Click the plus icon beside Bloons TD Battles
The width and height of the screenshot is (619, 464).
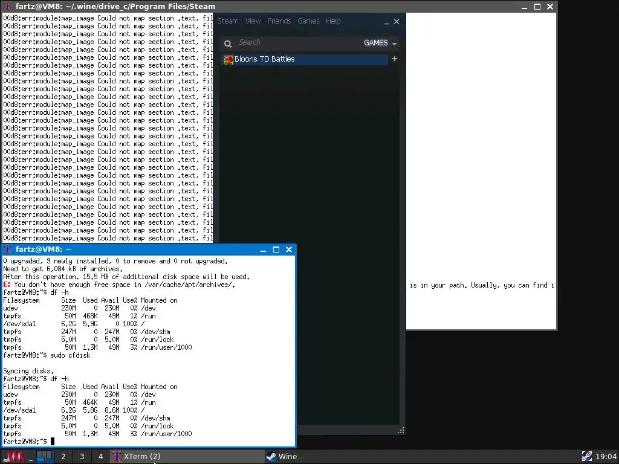coord(394,59)
